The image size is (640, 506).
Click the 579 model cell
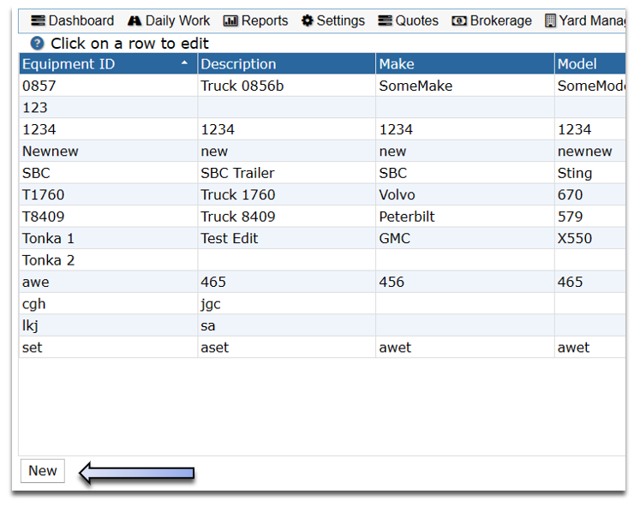(590, 217)
